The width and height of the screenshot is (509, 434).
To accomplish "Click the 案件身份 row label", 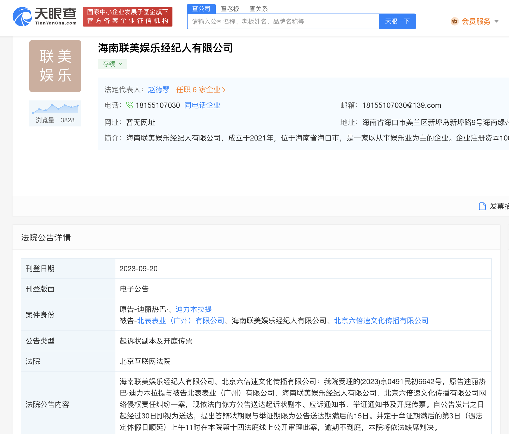I will pos(40,315).
